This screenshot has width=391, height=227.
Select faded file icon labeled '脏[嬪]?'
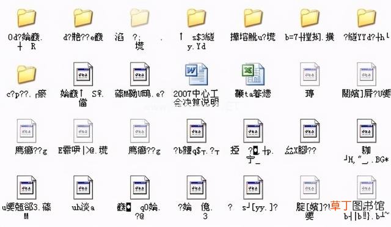coord(310,188)
